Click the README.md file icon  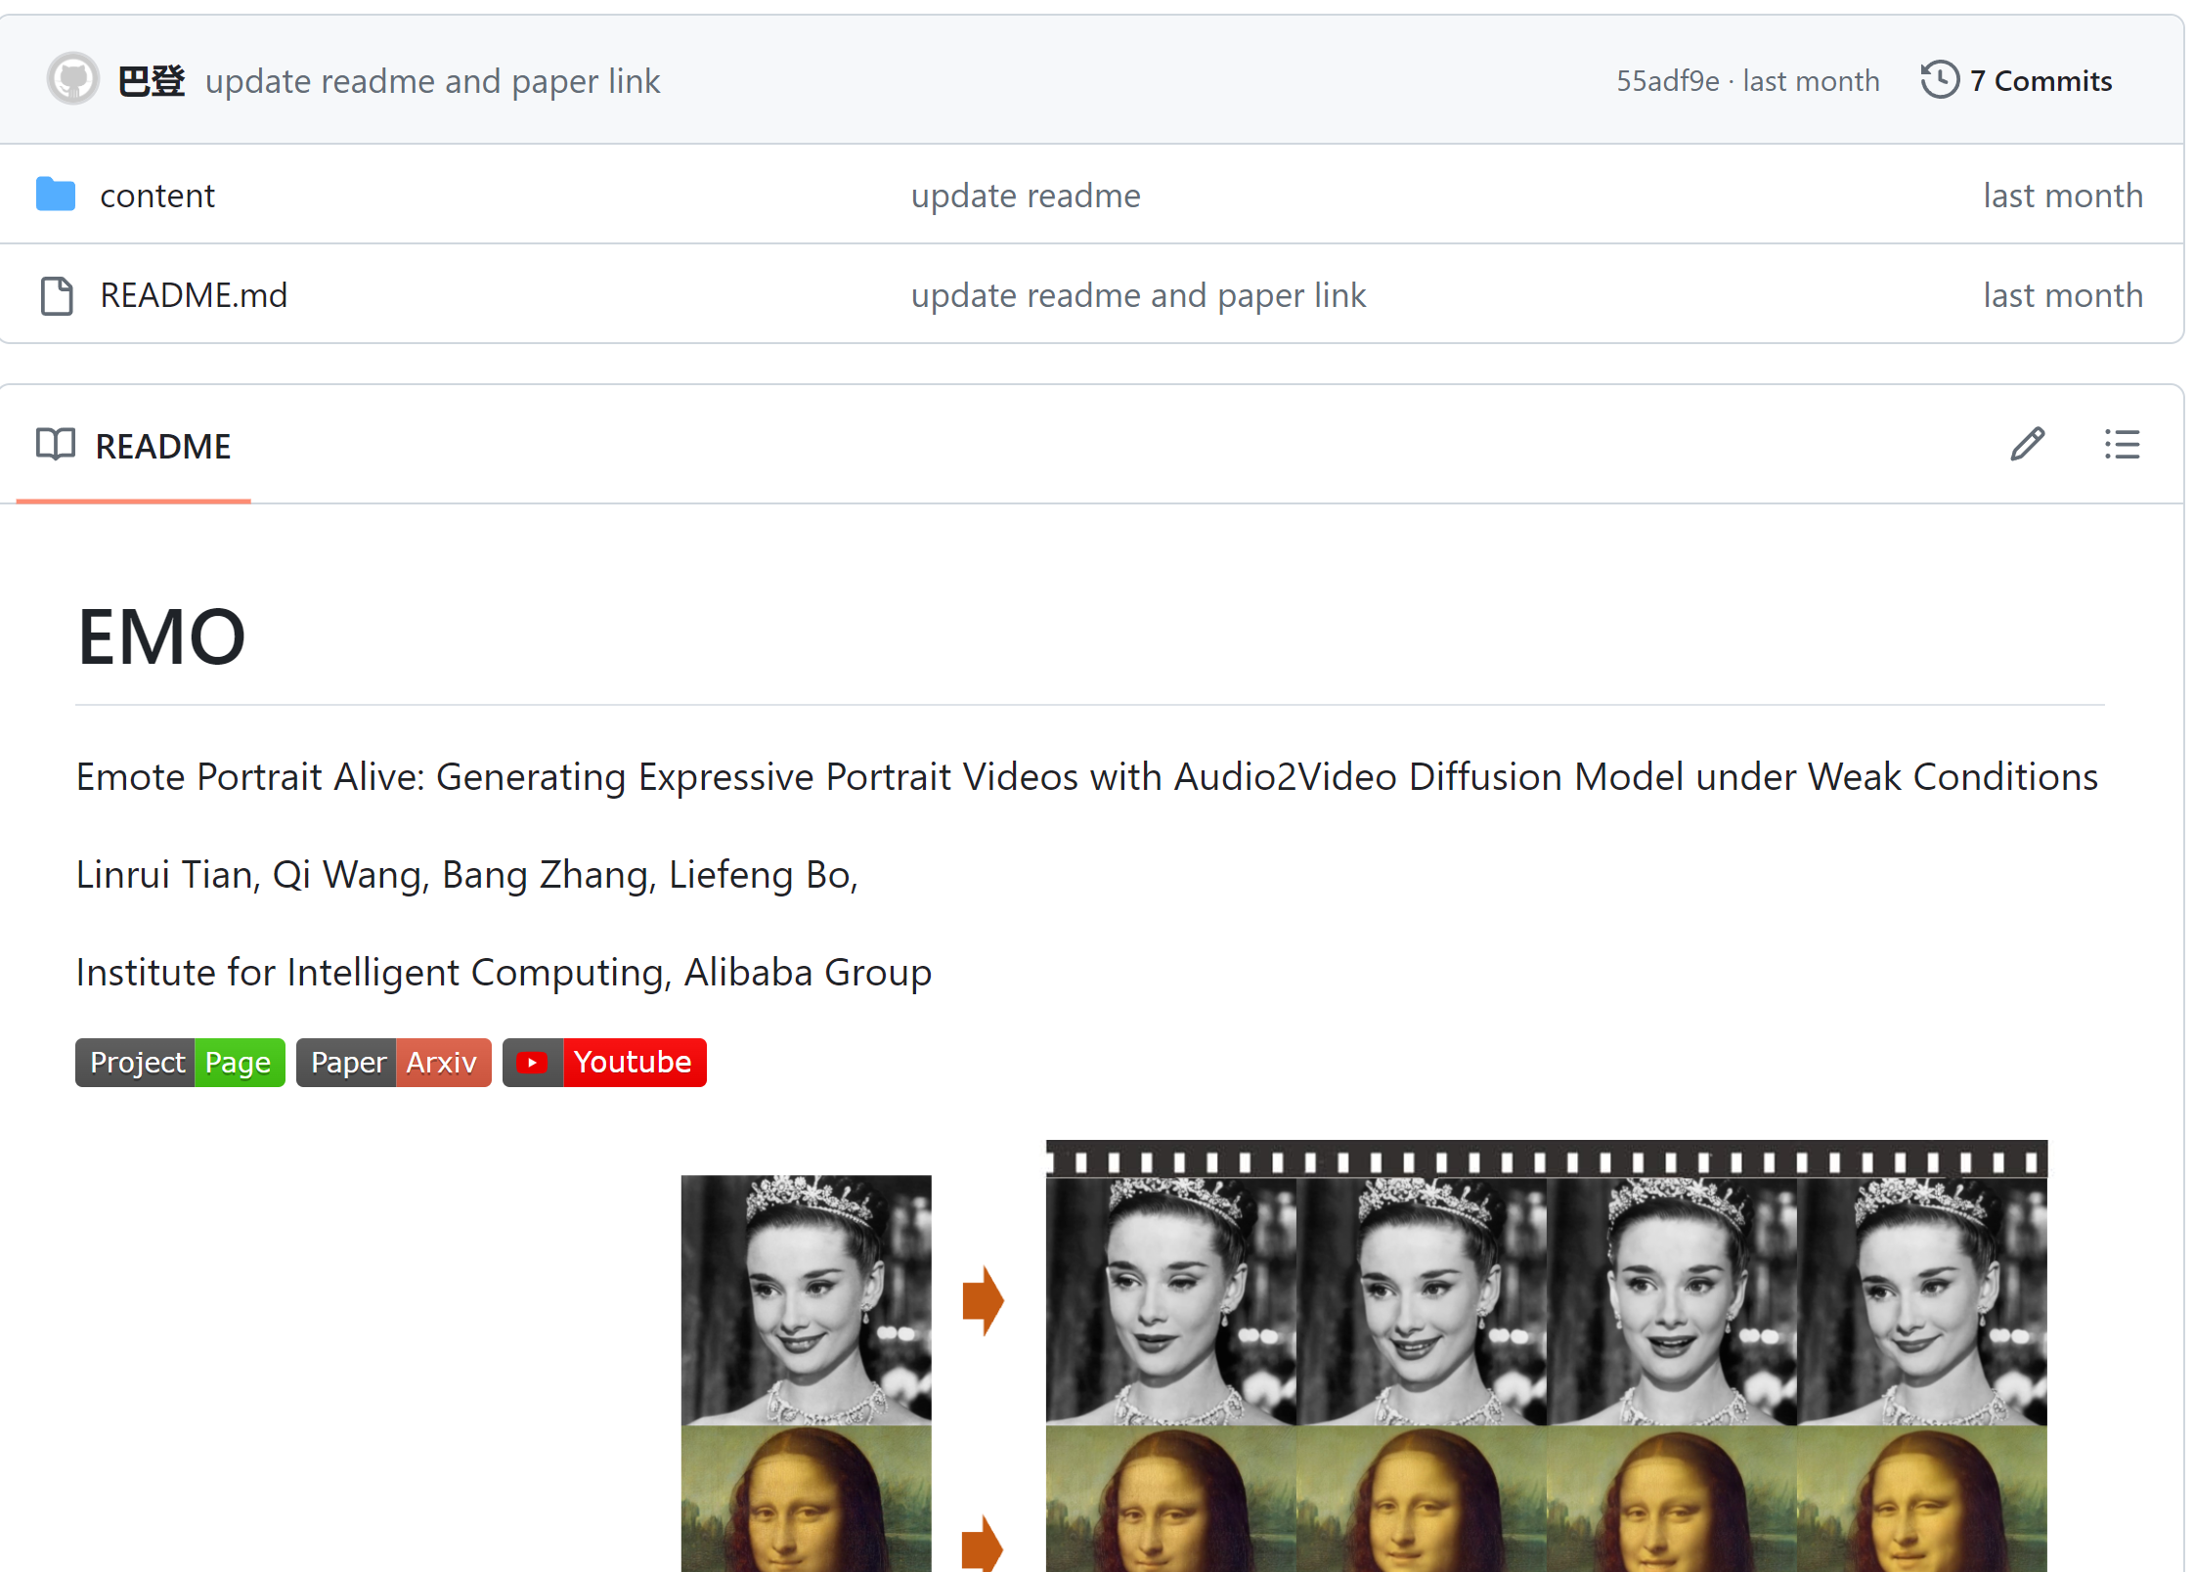point(57,295)
